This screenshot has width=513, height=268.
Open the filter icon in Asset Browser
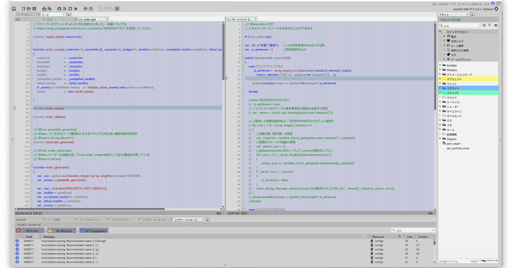pyautogui.click(x=489, y=25)
